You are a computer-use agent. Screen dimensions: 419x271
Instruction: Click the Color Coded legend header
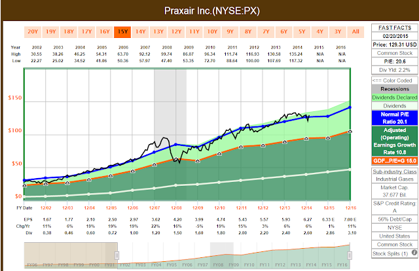click(x=395, y=81)
